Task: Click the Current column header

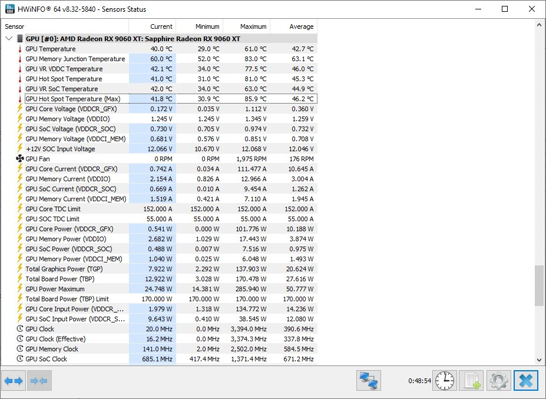Action: coord(153,26)
